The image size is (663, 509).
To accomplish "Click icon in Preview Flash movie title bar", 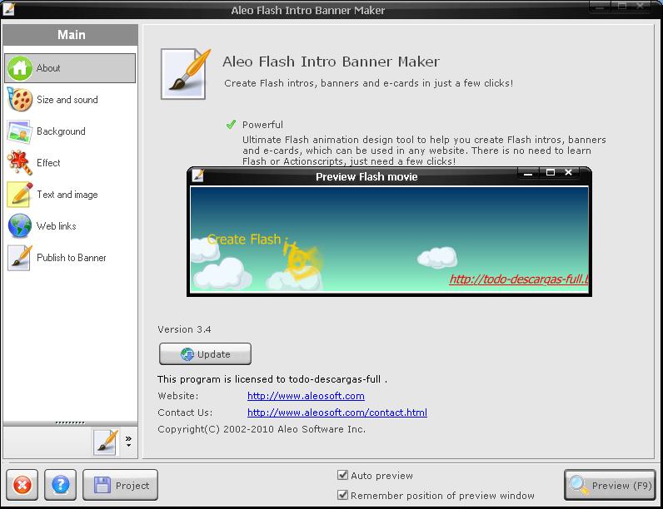I will coord(197,175).
